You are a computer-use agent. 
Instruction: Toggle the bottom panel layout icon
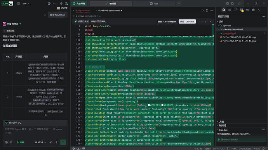pyautogui.click(x=227, y=3)
